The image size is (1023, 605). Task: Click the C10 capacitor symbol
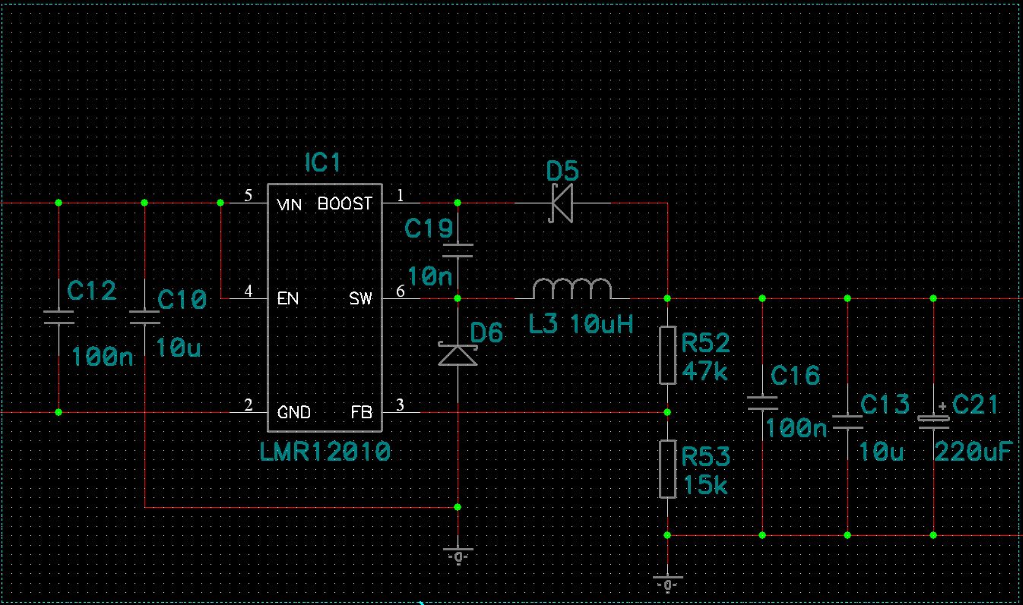point(144,317)
